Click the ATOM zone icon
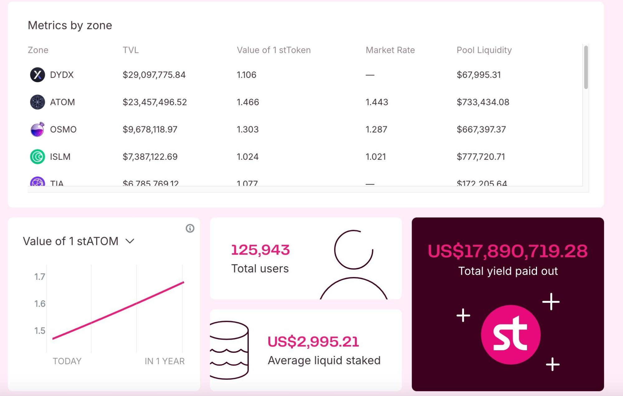 pos(37,102)
